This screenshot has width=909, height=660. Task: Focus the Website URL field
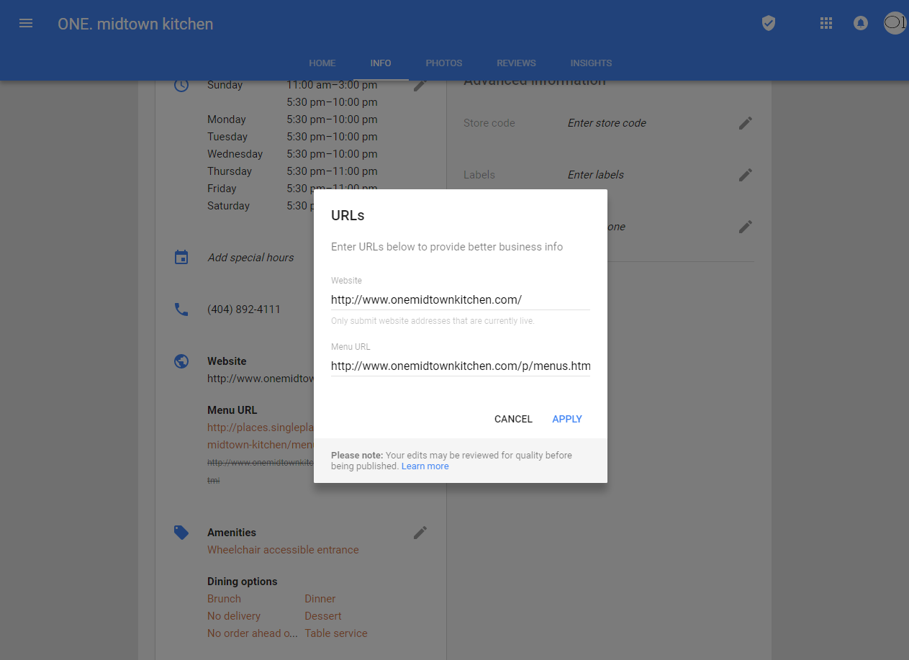click(461, 300)
